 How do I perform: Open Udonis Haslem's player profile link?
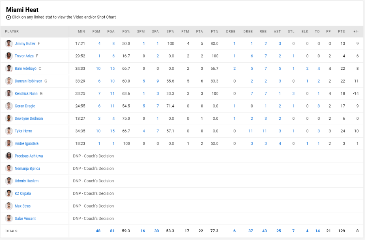26,181
